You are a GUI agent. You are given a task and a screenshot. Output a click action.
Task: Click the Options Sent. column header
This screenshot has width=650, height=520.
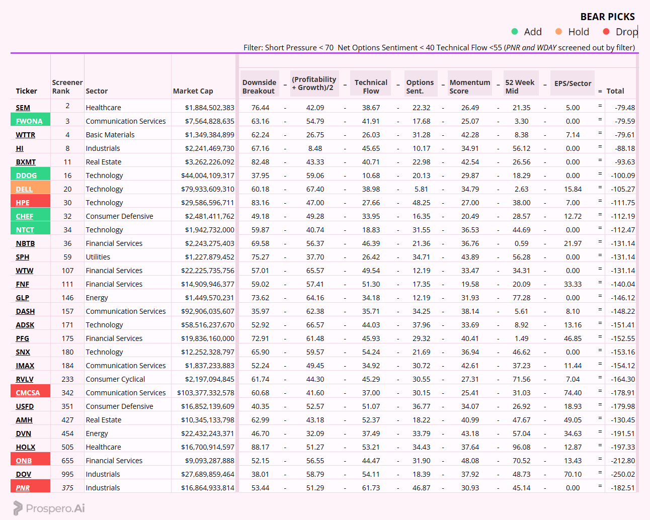pos(420,86)
